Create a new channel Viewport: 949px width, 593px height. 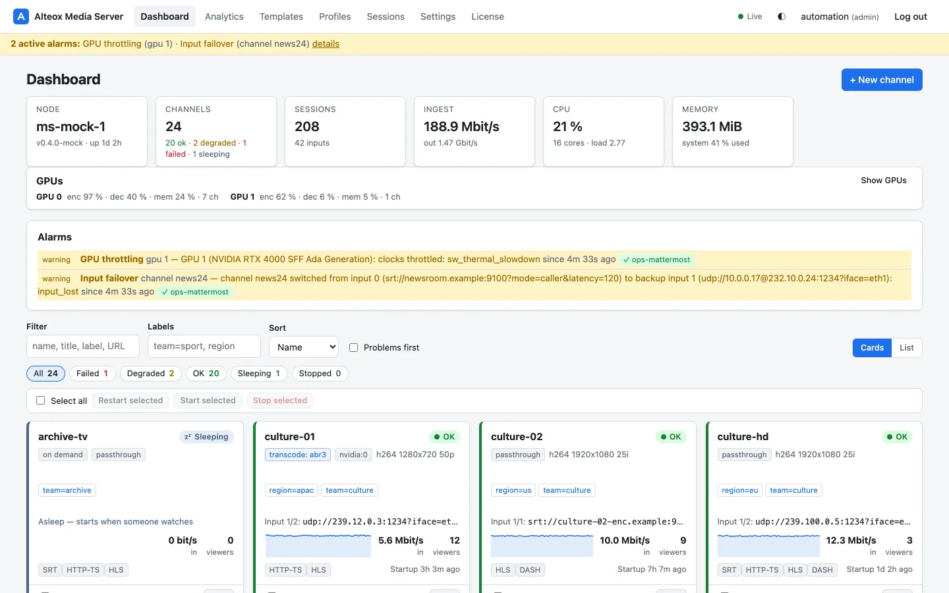882,80
